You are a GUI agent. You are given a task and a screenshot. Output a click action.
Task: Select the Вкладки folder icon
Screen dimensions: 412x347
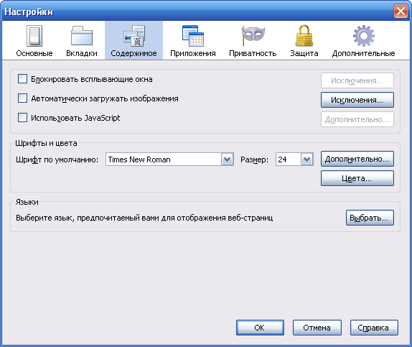point(82,36)
